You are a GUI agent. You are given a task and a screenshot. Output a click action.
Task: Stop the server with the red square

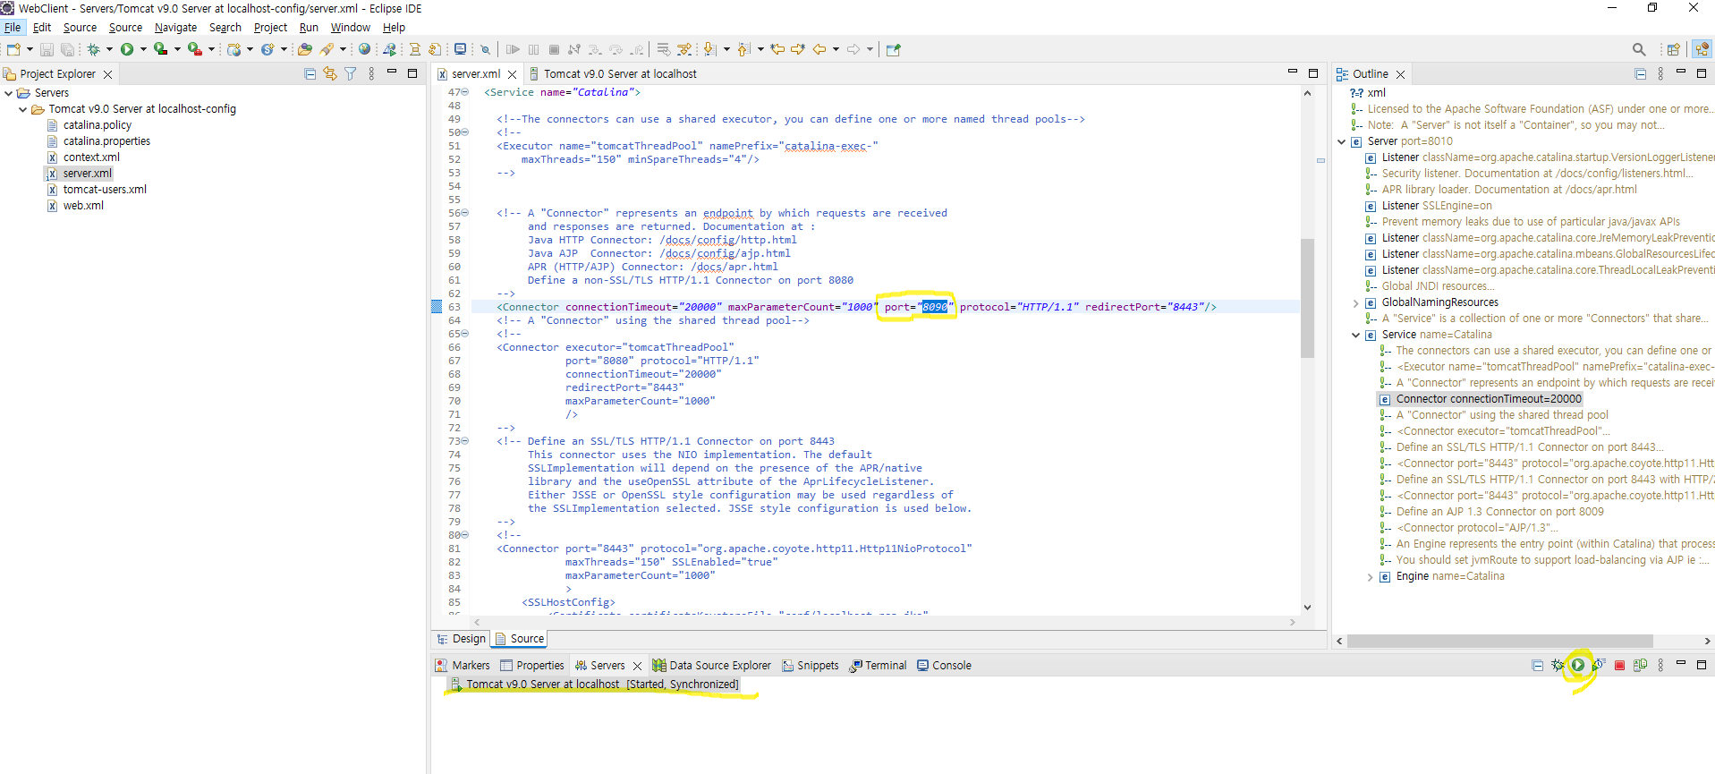(1619, 665)
